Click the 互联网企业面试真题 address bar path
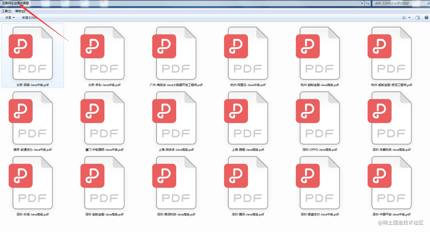This screenshot has height=232, width=430. pyautogui.click(x=16, y=3)
